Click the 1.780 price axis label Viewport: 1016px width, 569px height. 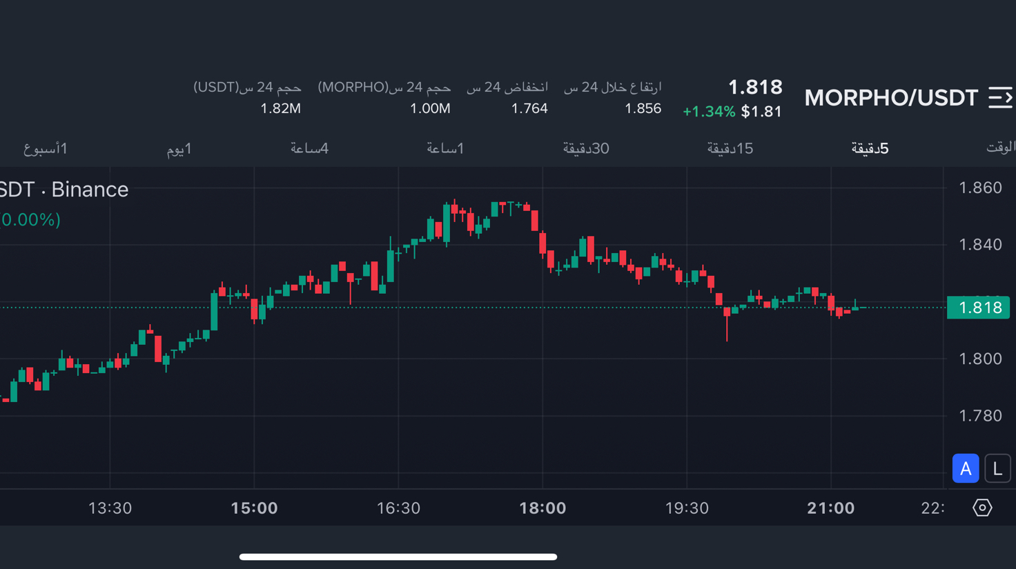980,416
